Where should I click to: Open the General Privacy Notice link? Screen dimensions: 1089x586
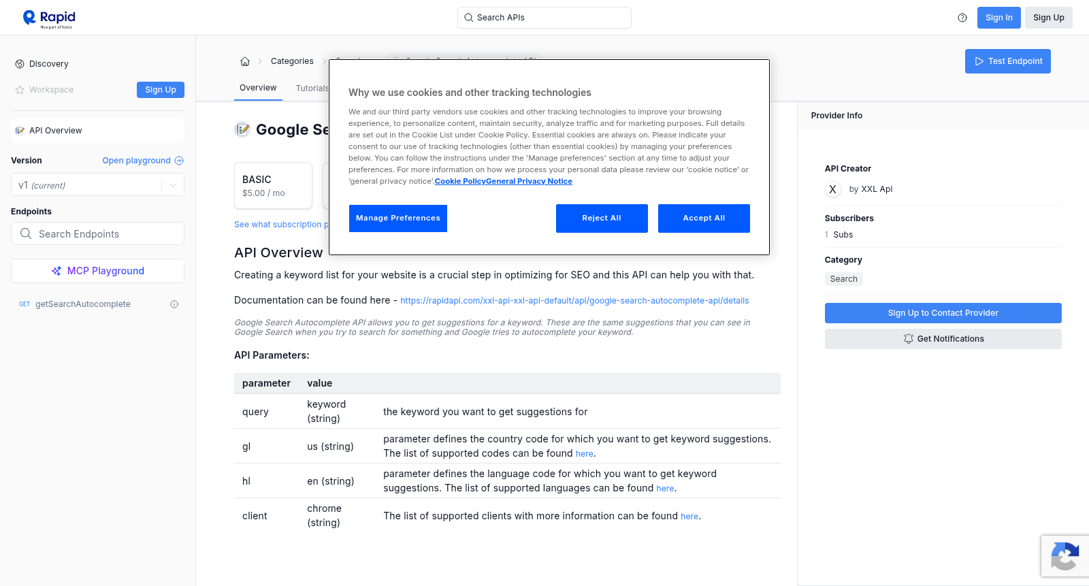(x=529, y=181)
